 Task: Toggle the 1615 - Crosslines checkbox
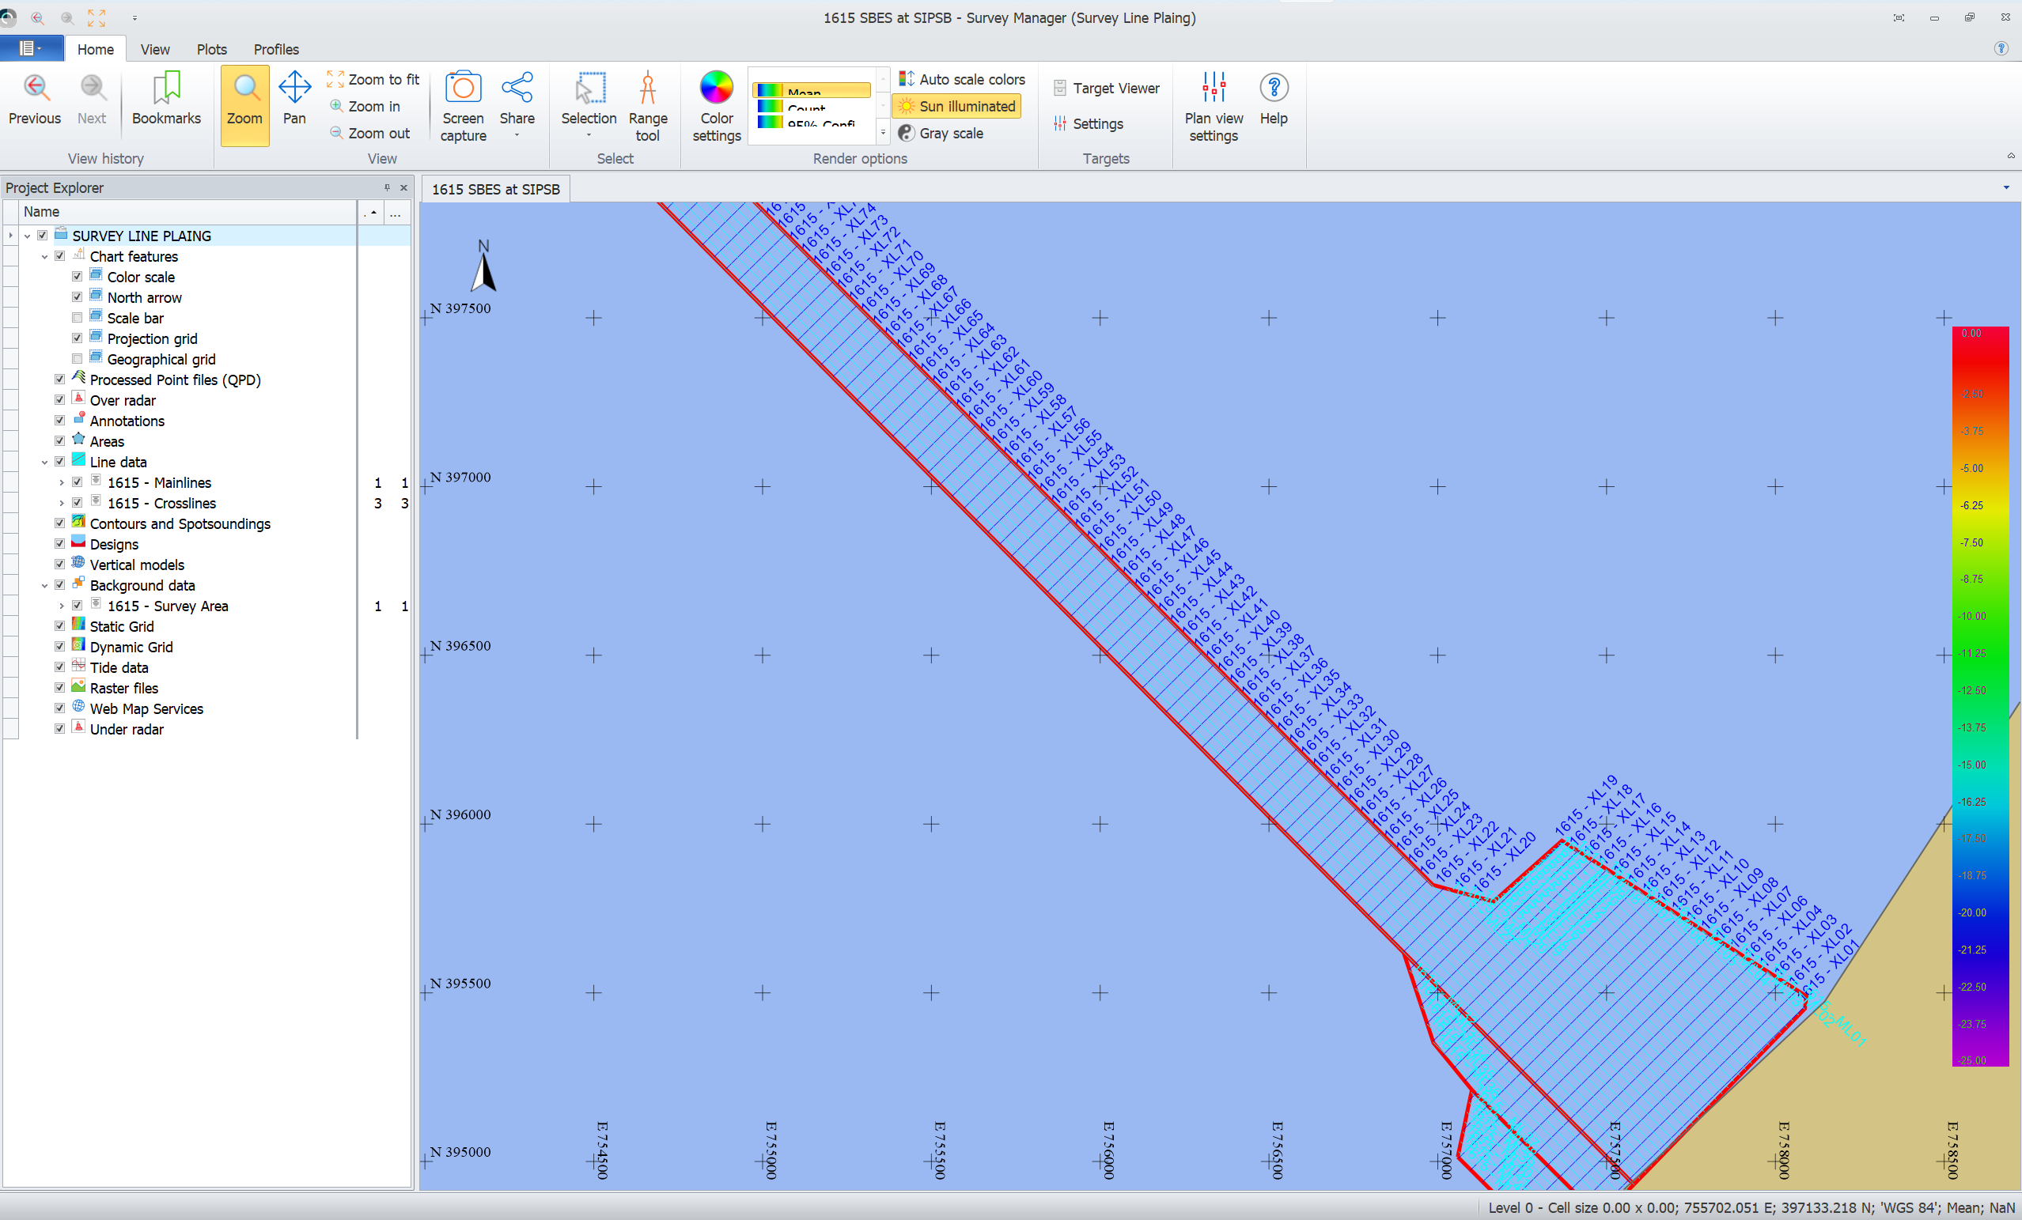(78, 502)
